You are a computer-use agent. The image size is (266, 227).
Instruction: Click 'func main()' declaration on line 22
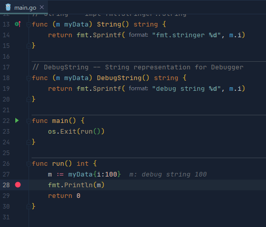54,121
